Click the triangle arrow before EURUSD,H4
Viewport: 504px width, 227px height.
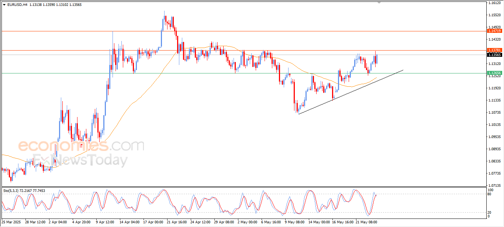[4, 5]
